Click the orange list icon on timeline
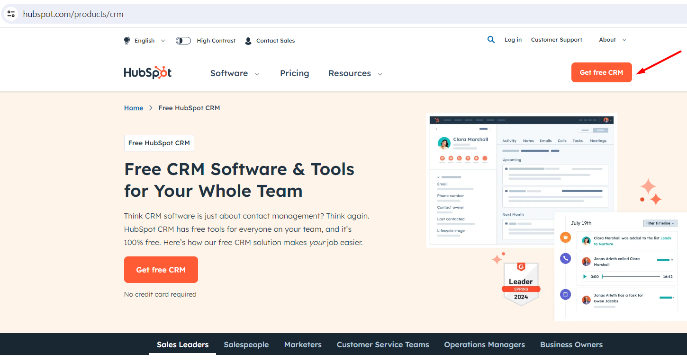The width and height of the screenshot is (687, 360). (x=565, y=237)
